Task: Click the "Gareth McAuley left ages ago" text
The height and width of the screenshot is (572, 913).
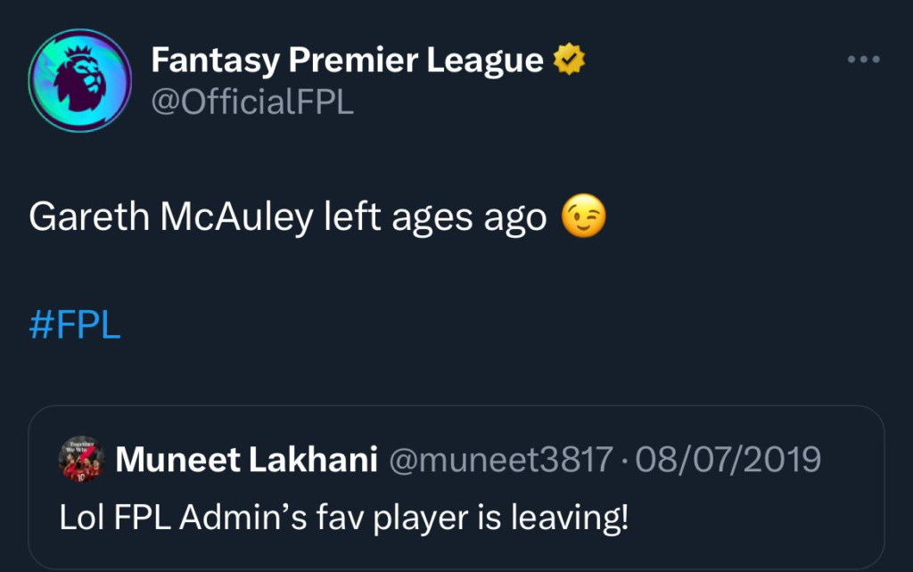Action: [287, 218]
